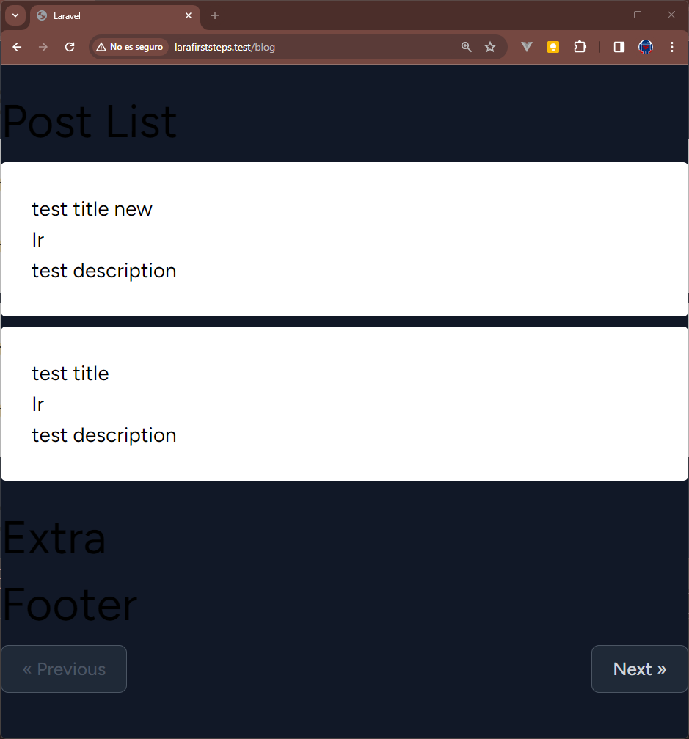The height and width of the screenshot is (739, 689).
Task: Open the browser side panel icon
Action: click(618, 46)
